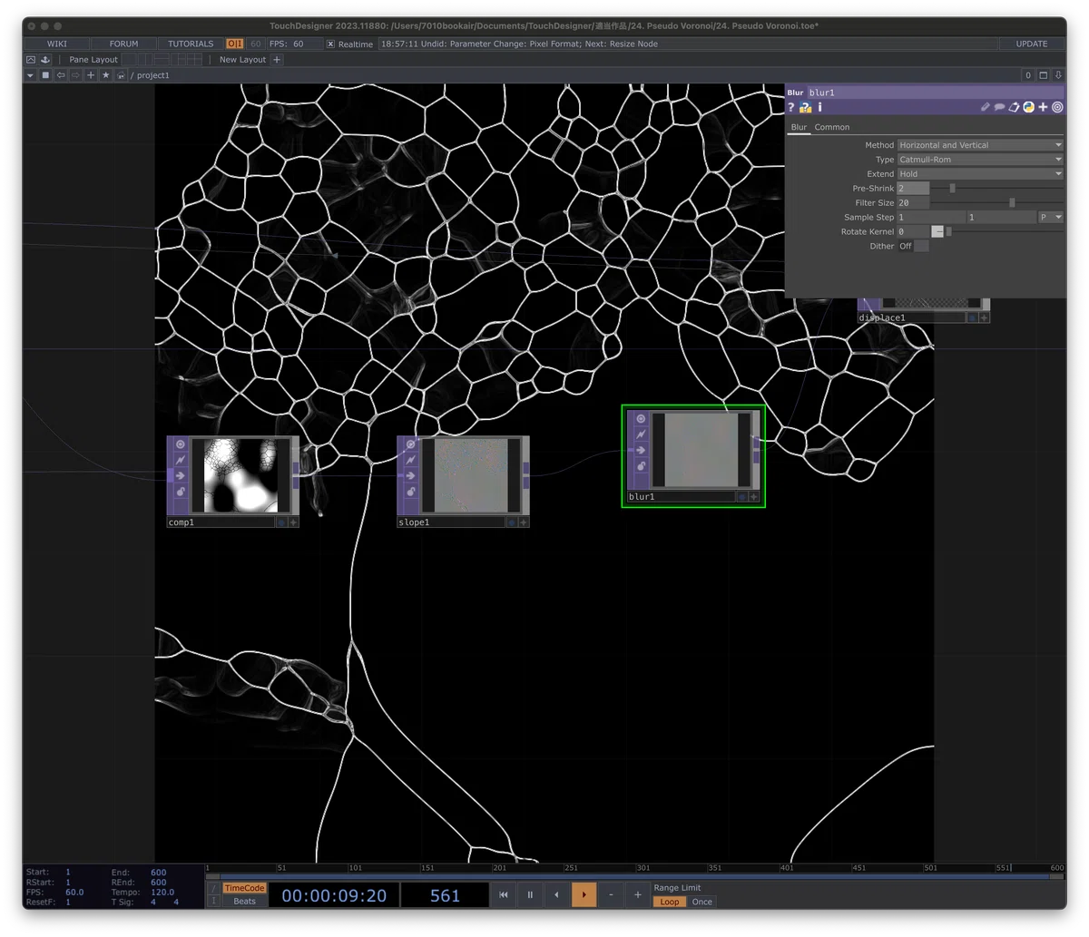The image size is (1089, 937).
Task: Open the Sample Step unit P dropdown
Action: click(x=1051, y=218)
